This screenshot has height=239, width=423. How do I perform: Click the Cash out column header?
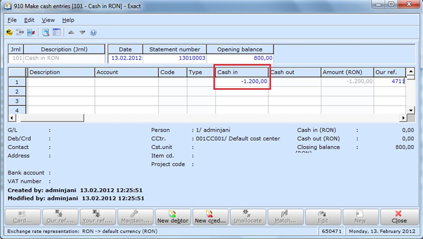(295, 72)
